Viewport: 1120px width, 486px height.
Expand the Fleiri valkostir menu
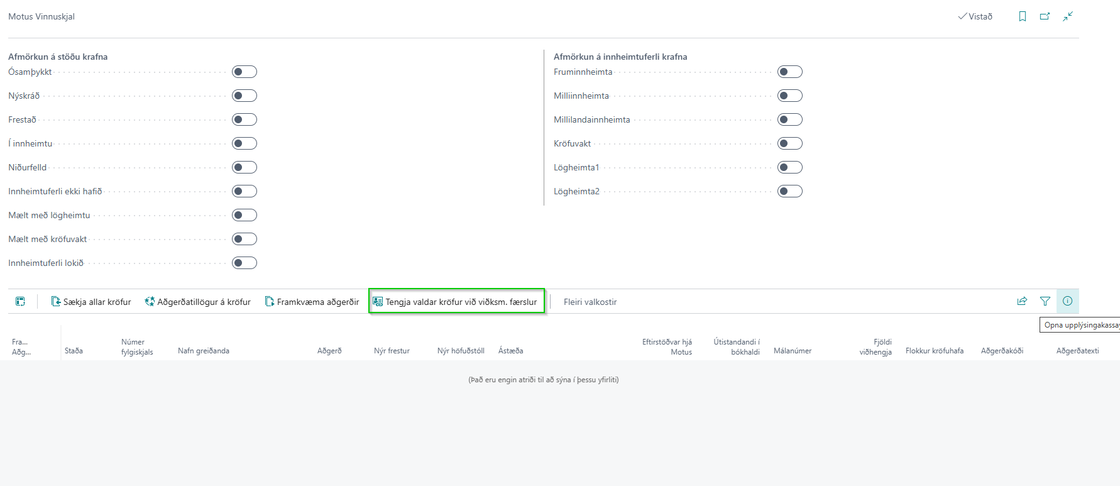click(x=590, y=302)
